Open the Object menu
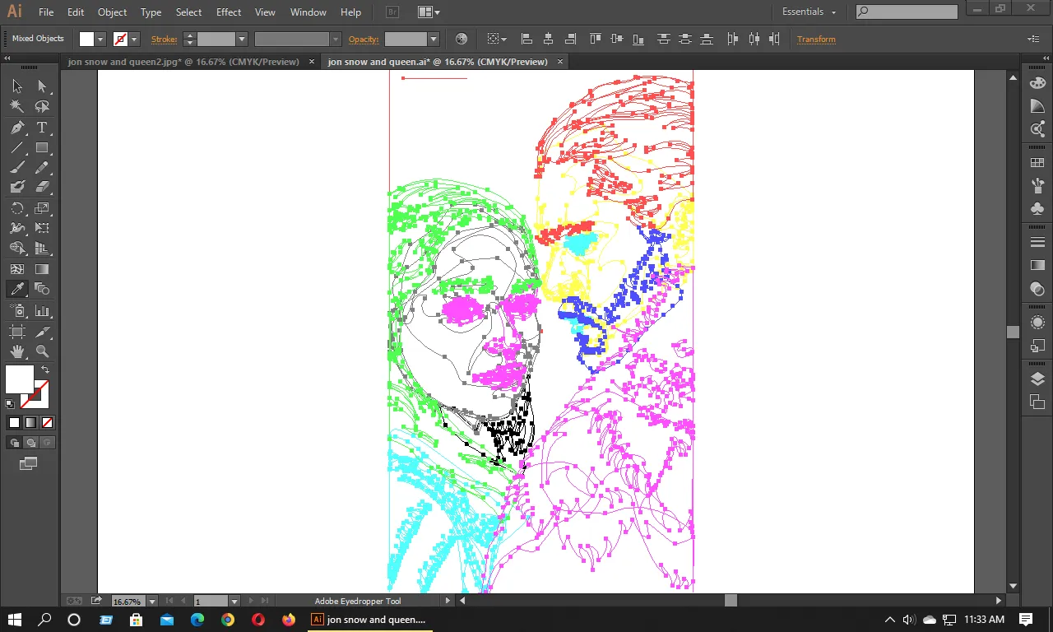The height and width of the screenshot is (632, 1053). point(112,12)
